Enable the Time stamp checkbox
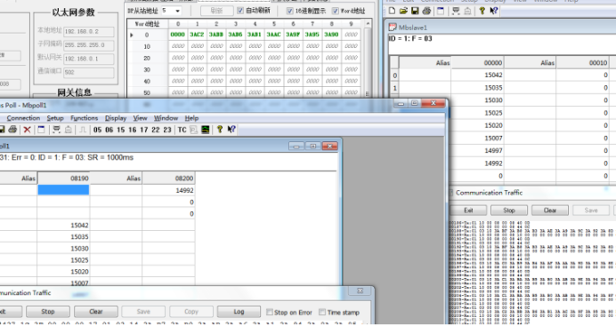This screenshot has height=326, width=616. [x=322, y=313]
